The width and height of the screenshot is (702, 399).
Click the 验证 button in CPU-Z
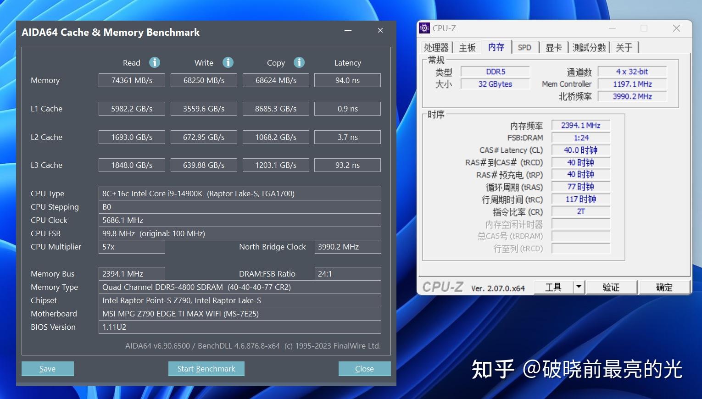coord(611,287)
